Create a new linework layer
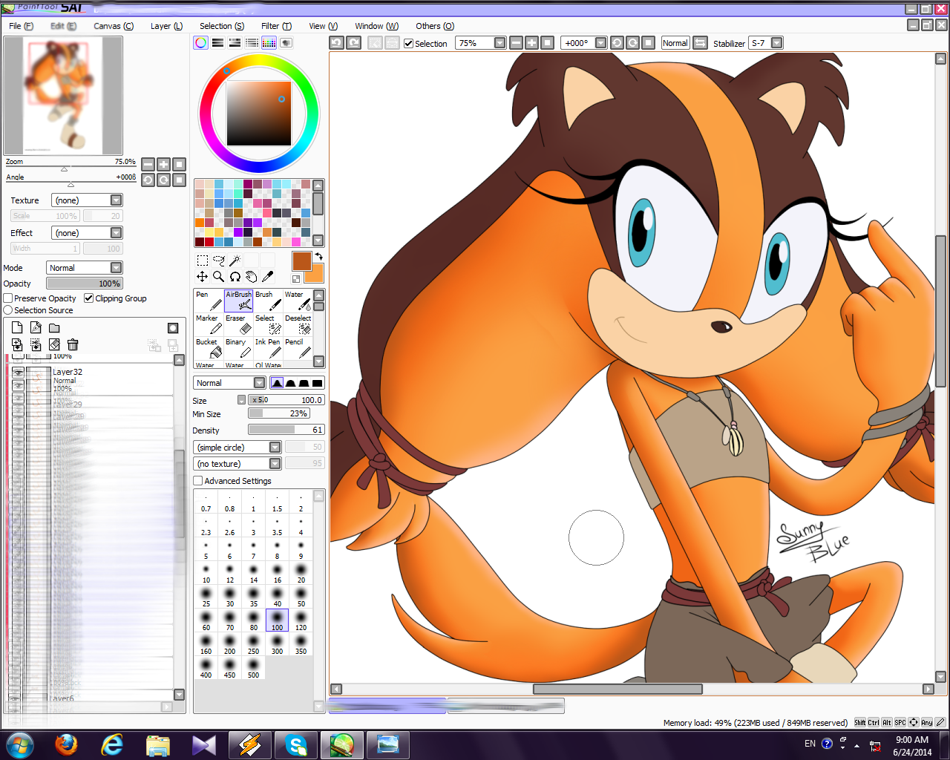This screenshot has height=760, width=950. 36,328
